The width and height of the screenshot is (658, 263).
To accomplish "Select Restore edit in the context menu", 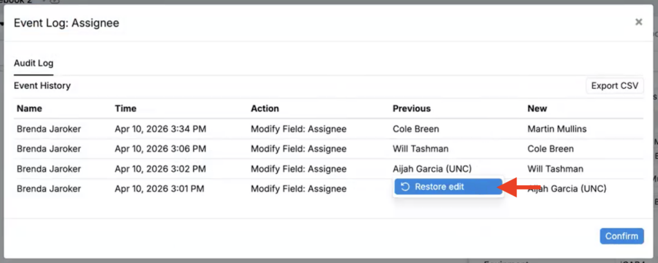I will tap(440, 187).
